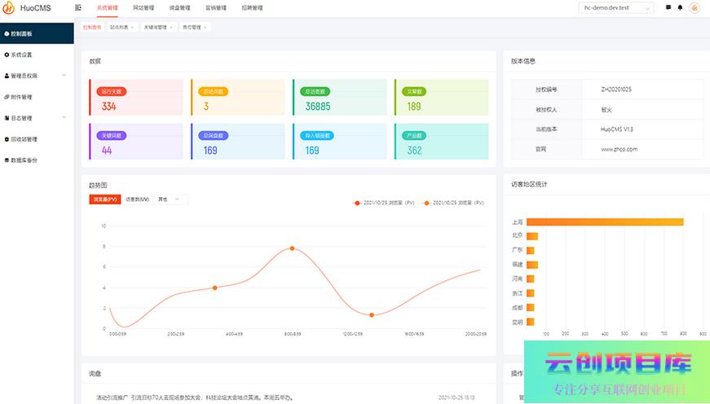710x404 pixels.
Task: Collapse sidebar using the menu fold icon
Action: coord(78,7)
